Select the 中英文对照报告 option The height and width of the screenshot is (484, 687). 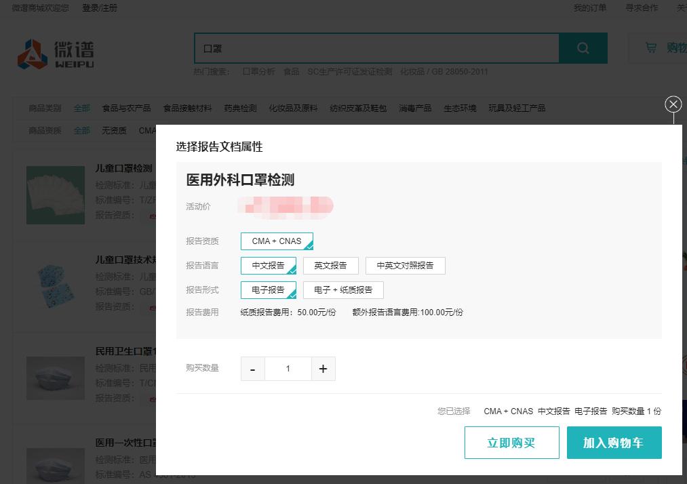pyautogui.click(x=405, y=265)
